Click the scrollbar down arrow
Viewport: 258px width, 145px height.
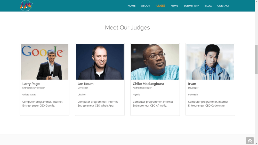pos(256,144)
